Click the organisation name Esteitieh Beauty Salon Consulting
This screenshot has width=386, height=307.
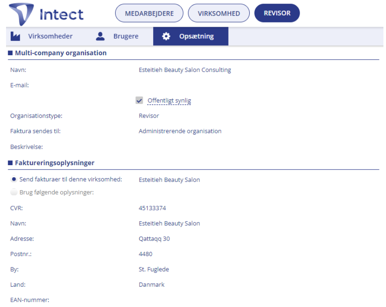[185, 70]
